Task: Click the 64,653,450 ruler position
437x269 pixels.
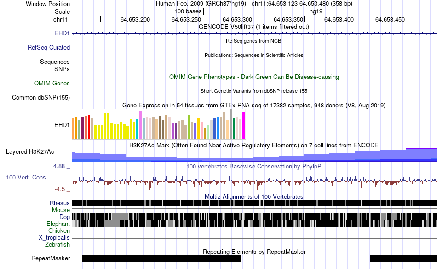Action: pos(390,19)
